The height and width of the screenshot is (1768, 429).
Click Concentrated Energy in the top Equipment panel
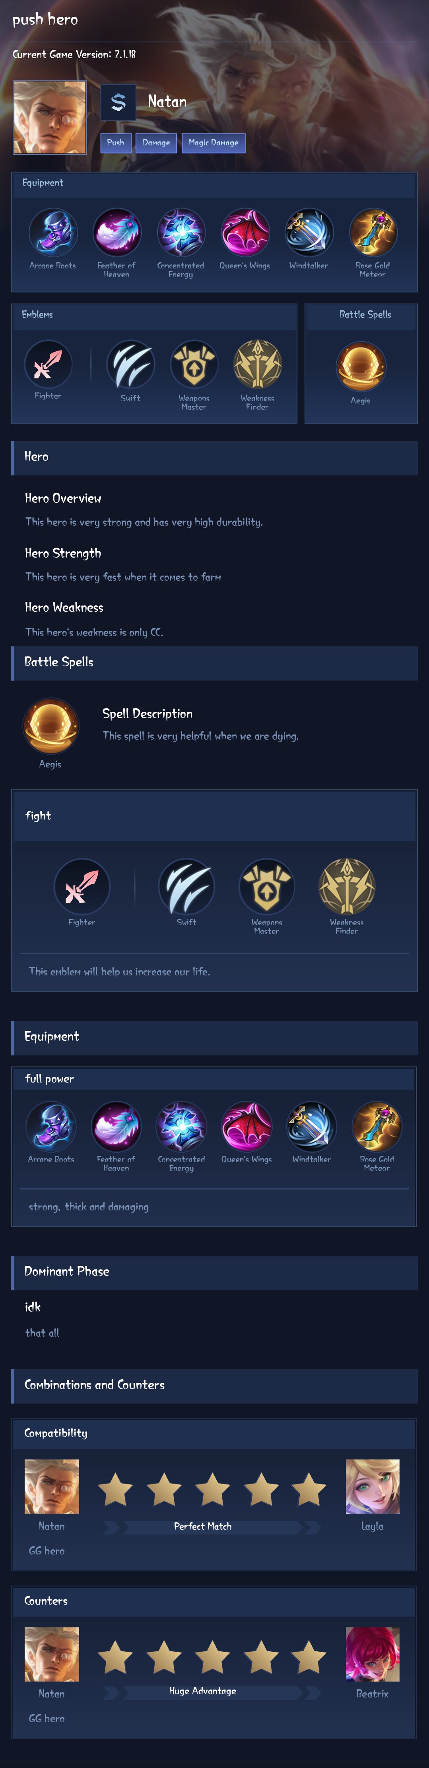click(181, 233)
